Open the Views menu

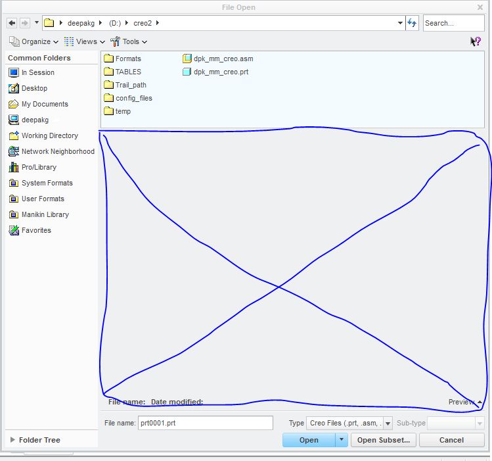[x=84, y=41]
